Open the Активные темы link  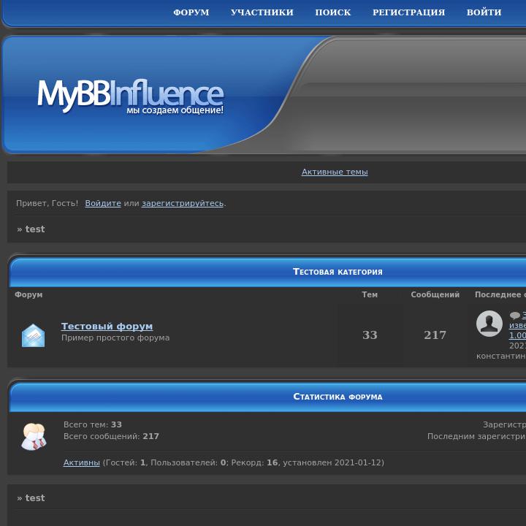coord(335,172)
